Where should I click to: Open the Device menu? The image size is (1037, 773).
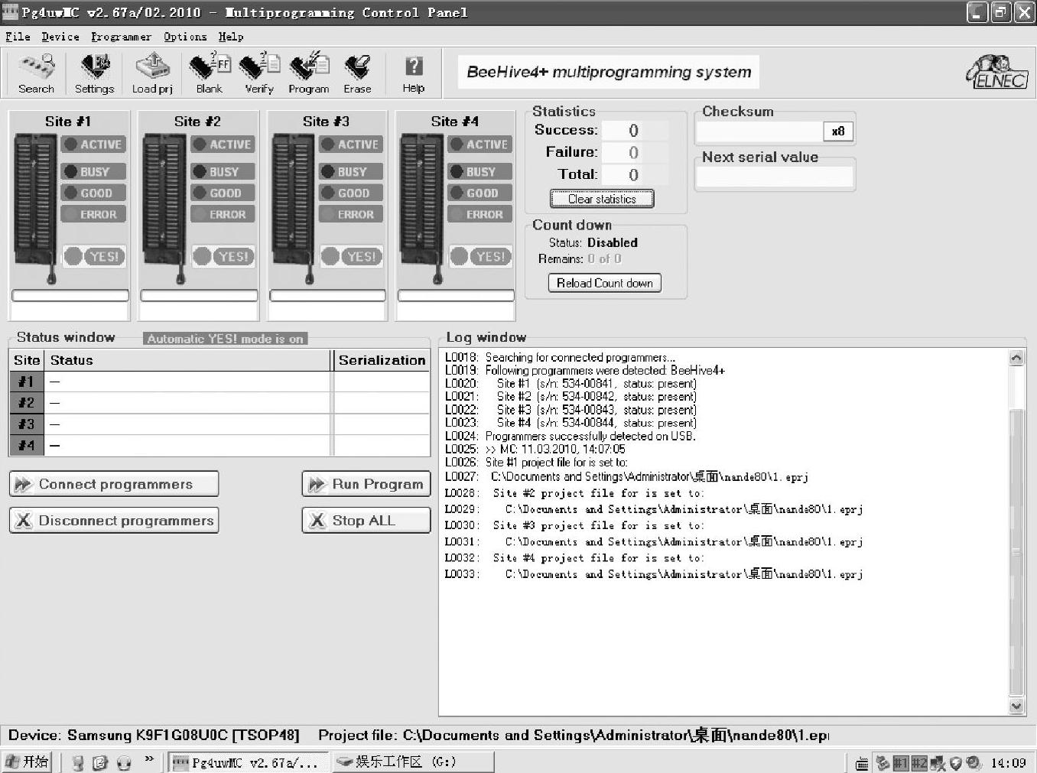[x=60, y=37]
